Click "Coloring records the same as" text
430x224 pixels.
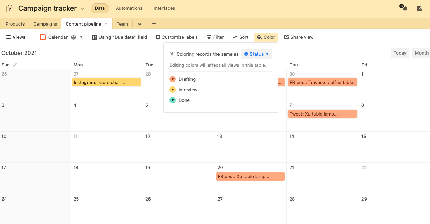point(207,54)
